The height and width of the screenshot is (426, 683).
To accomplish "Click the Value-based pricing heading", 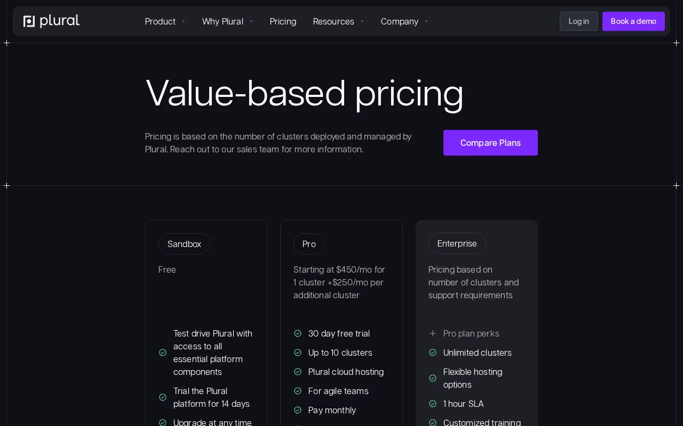I will (x=305, y=94).
